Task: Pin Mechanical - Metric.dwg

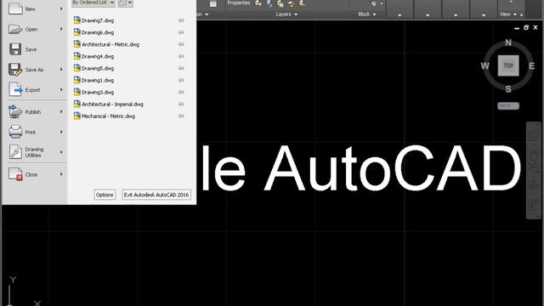Action: pos(181,116)
